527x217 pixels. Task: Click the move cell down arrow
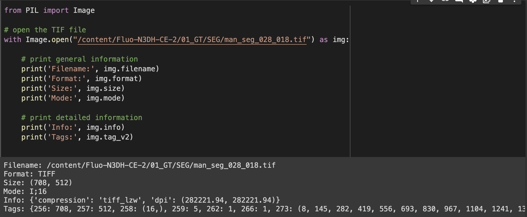pyautogui.click(x=431, y=1)
